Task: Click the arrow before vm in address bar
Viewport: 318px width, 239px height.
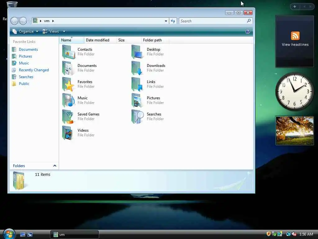Action: (41, 21)
